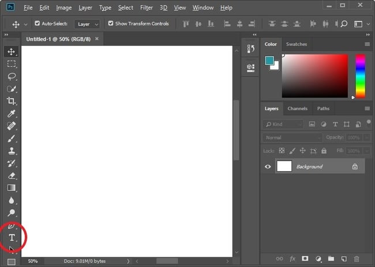Expand the Kind layer filter dropdown
The image size is (375, 267).
(283, 124)
